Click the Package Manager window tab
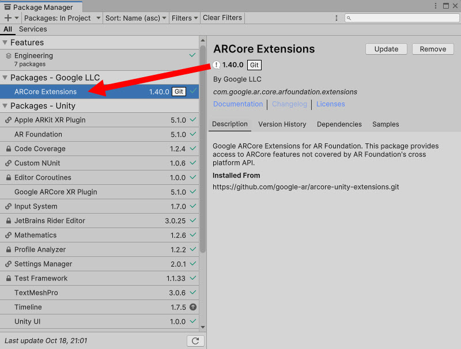 41,7
